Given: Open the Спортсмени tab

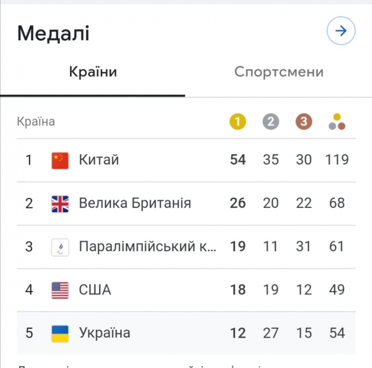Looking at the screenshot, I should [x=279, y=72].
